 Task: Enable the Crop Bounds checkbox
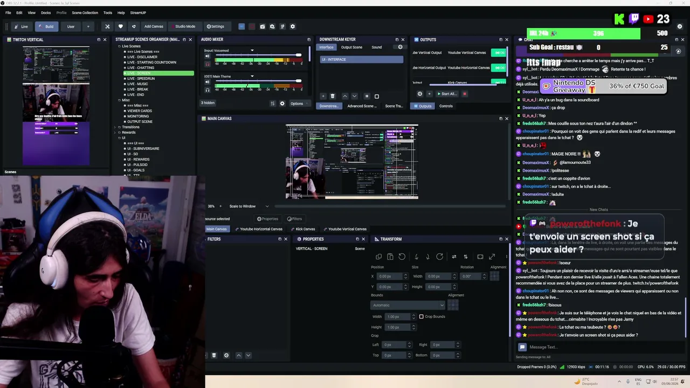421,317
